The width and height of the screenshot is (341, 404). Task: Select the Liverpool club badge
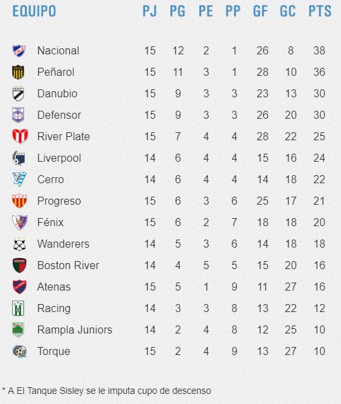tap(19, 158)
